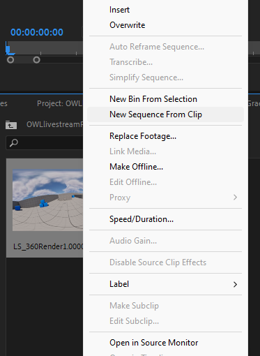
Task: Expand the Proxy submenu
Action: 165,198
